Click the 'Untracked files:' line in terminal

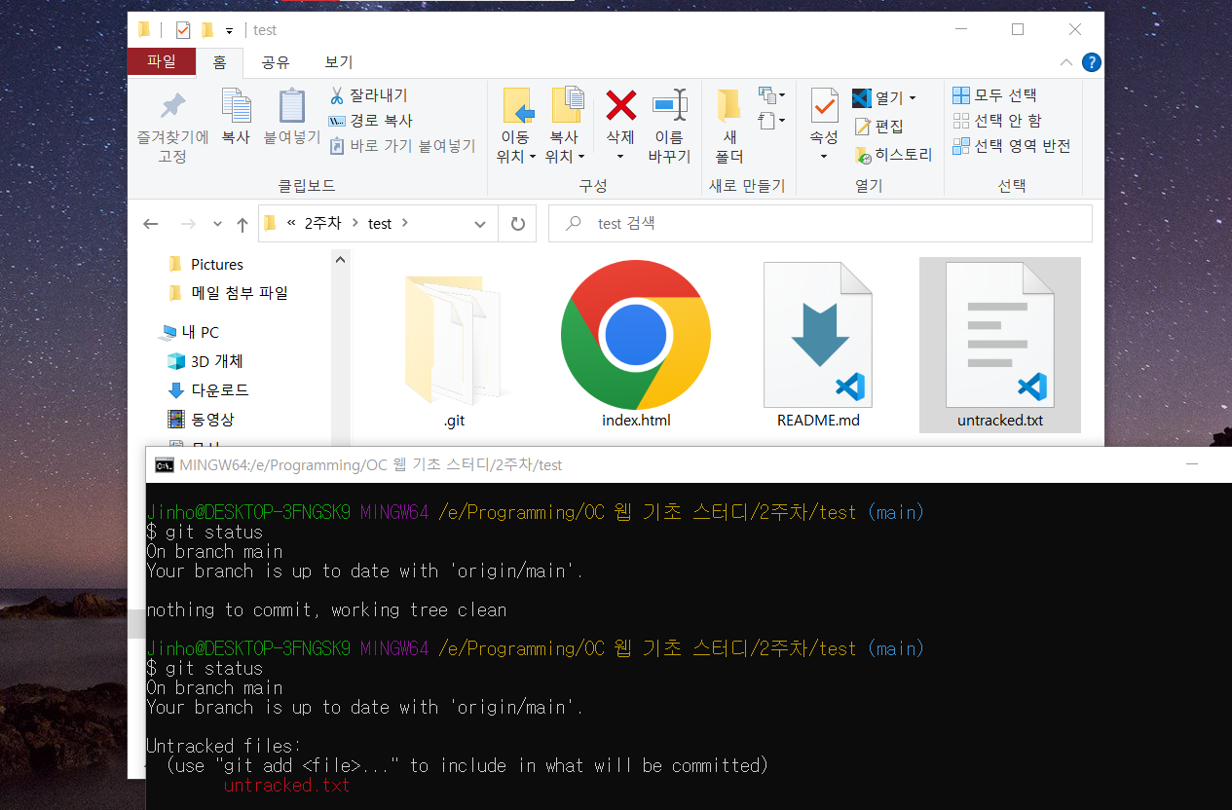point(224,747)
